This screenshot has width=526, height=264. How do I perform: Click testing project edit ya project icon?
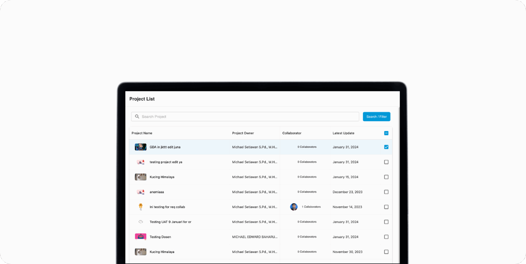pyautogui.click(x=141, y=162)
